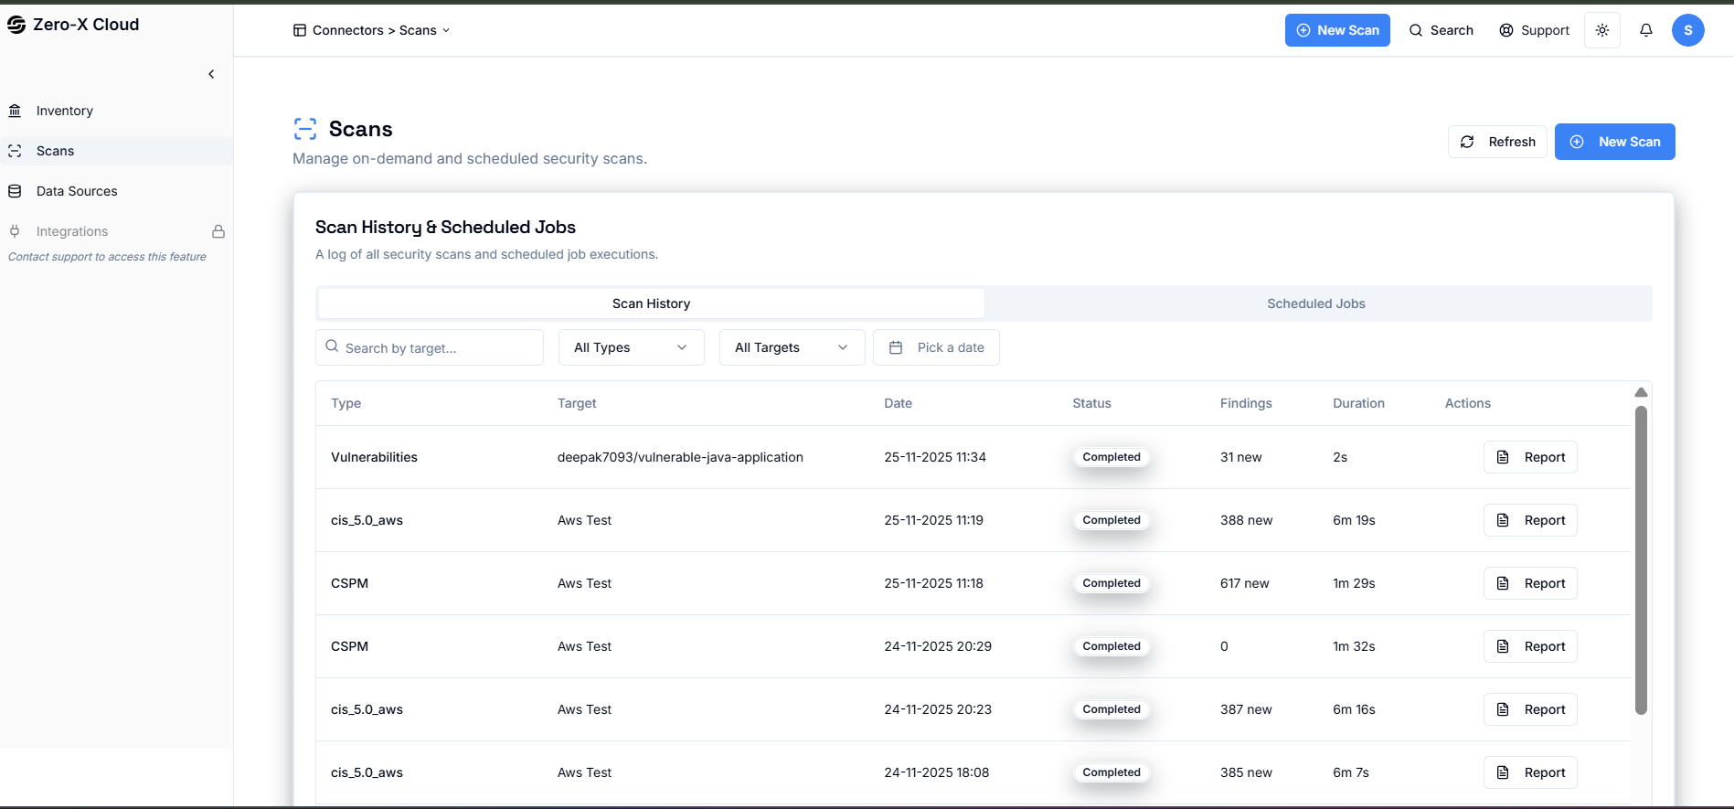
Task: Click the deepak7093/vulnerable-java-application target
Action: pyautogui.click(x=680, y=457)
